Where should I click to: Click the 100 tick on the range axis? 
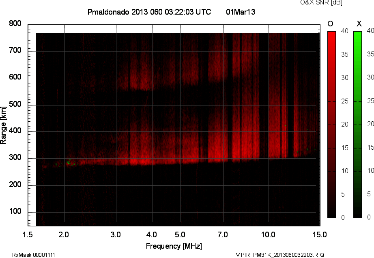point(15,212)
